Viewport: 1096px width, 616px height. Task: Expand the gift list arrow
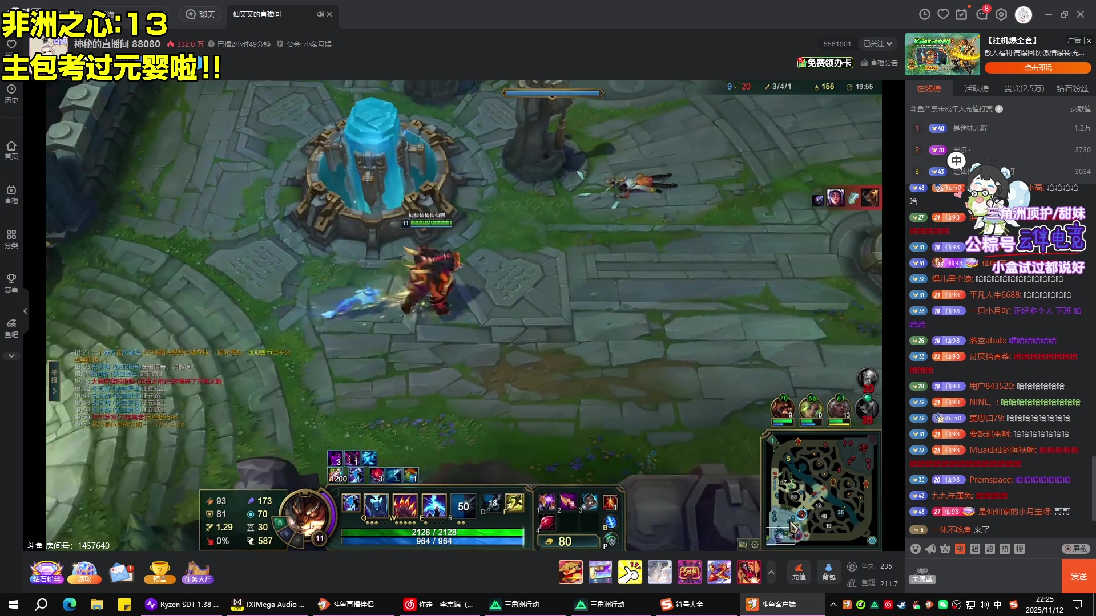point(771,572)
